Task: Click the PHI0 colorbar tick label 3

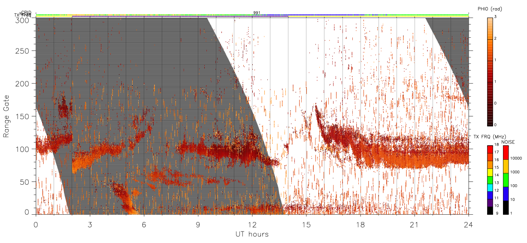Action: (495, 17)
